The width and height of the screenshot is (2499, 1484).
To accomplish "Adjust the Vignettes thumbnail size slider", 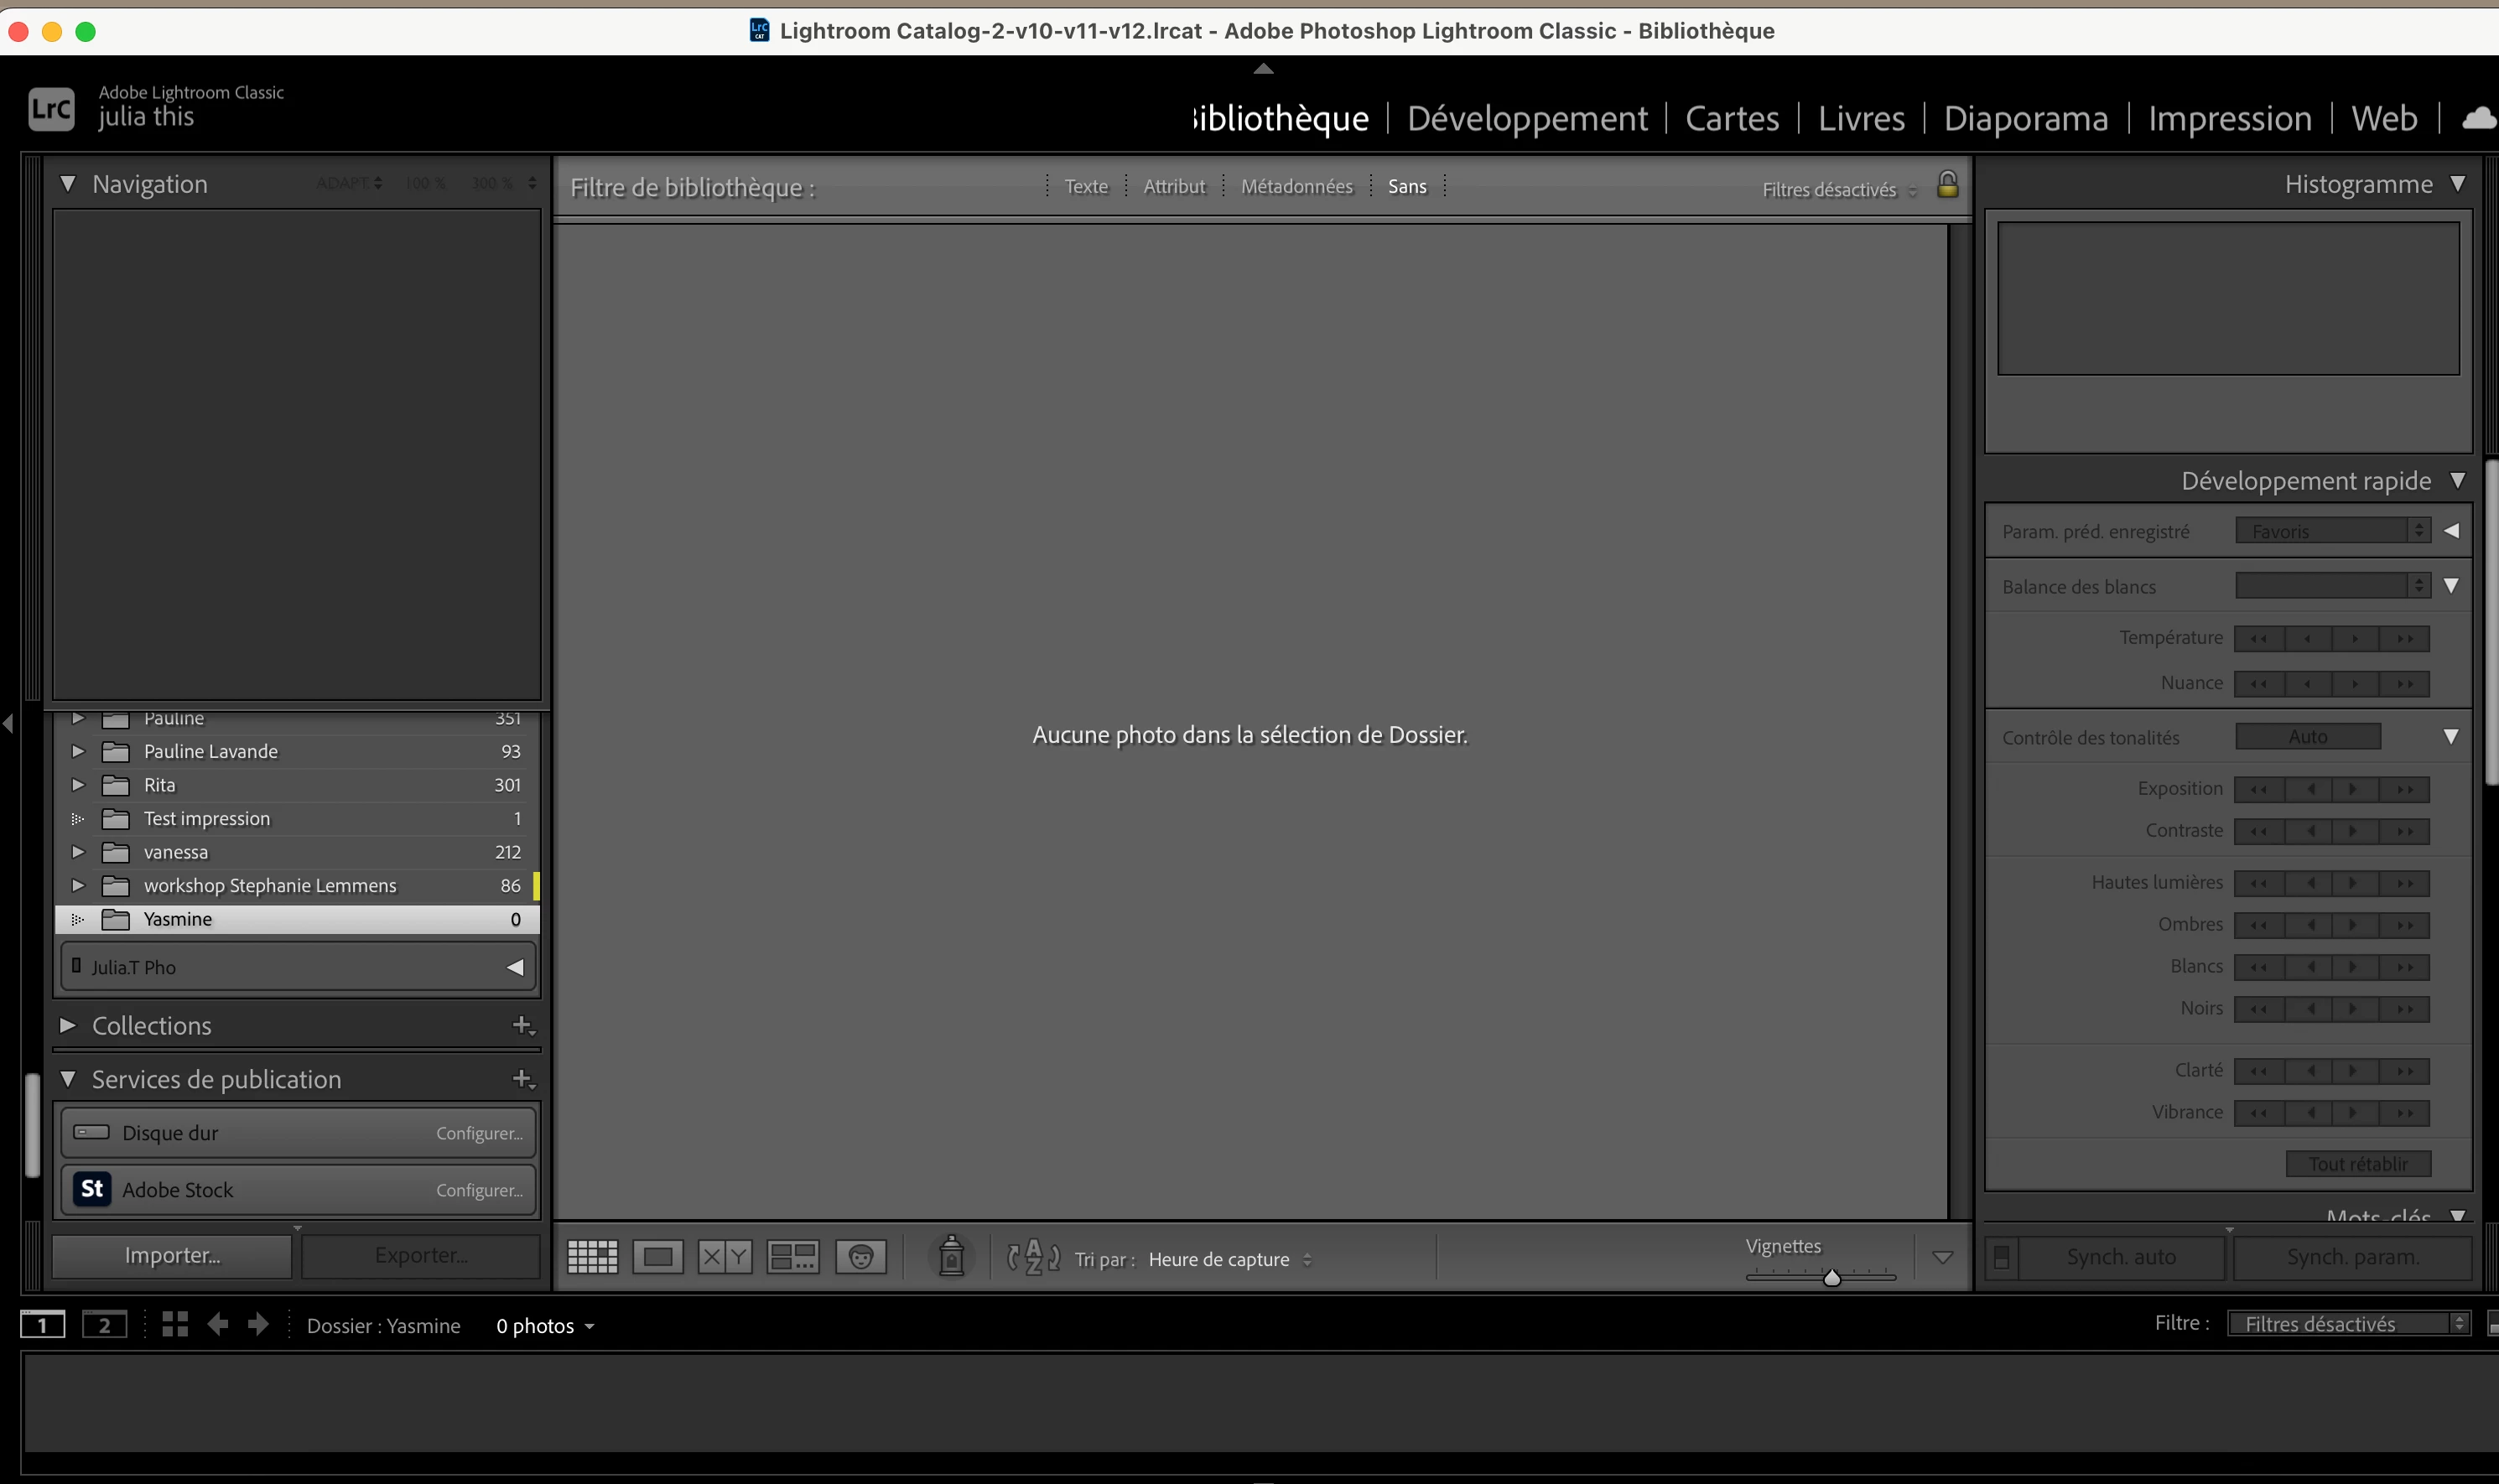I will coord(1831,1277).
